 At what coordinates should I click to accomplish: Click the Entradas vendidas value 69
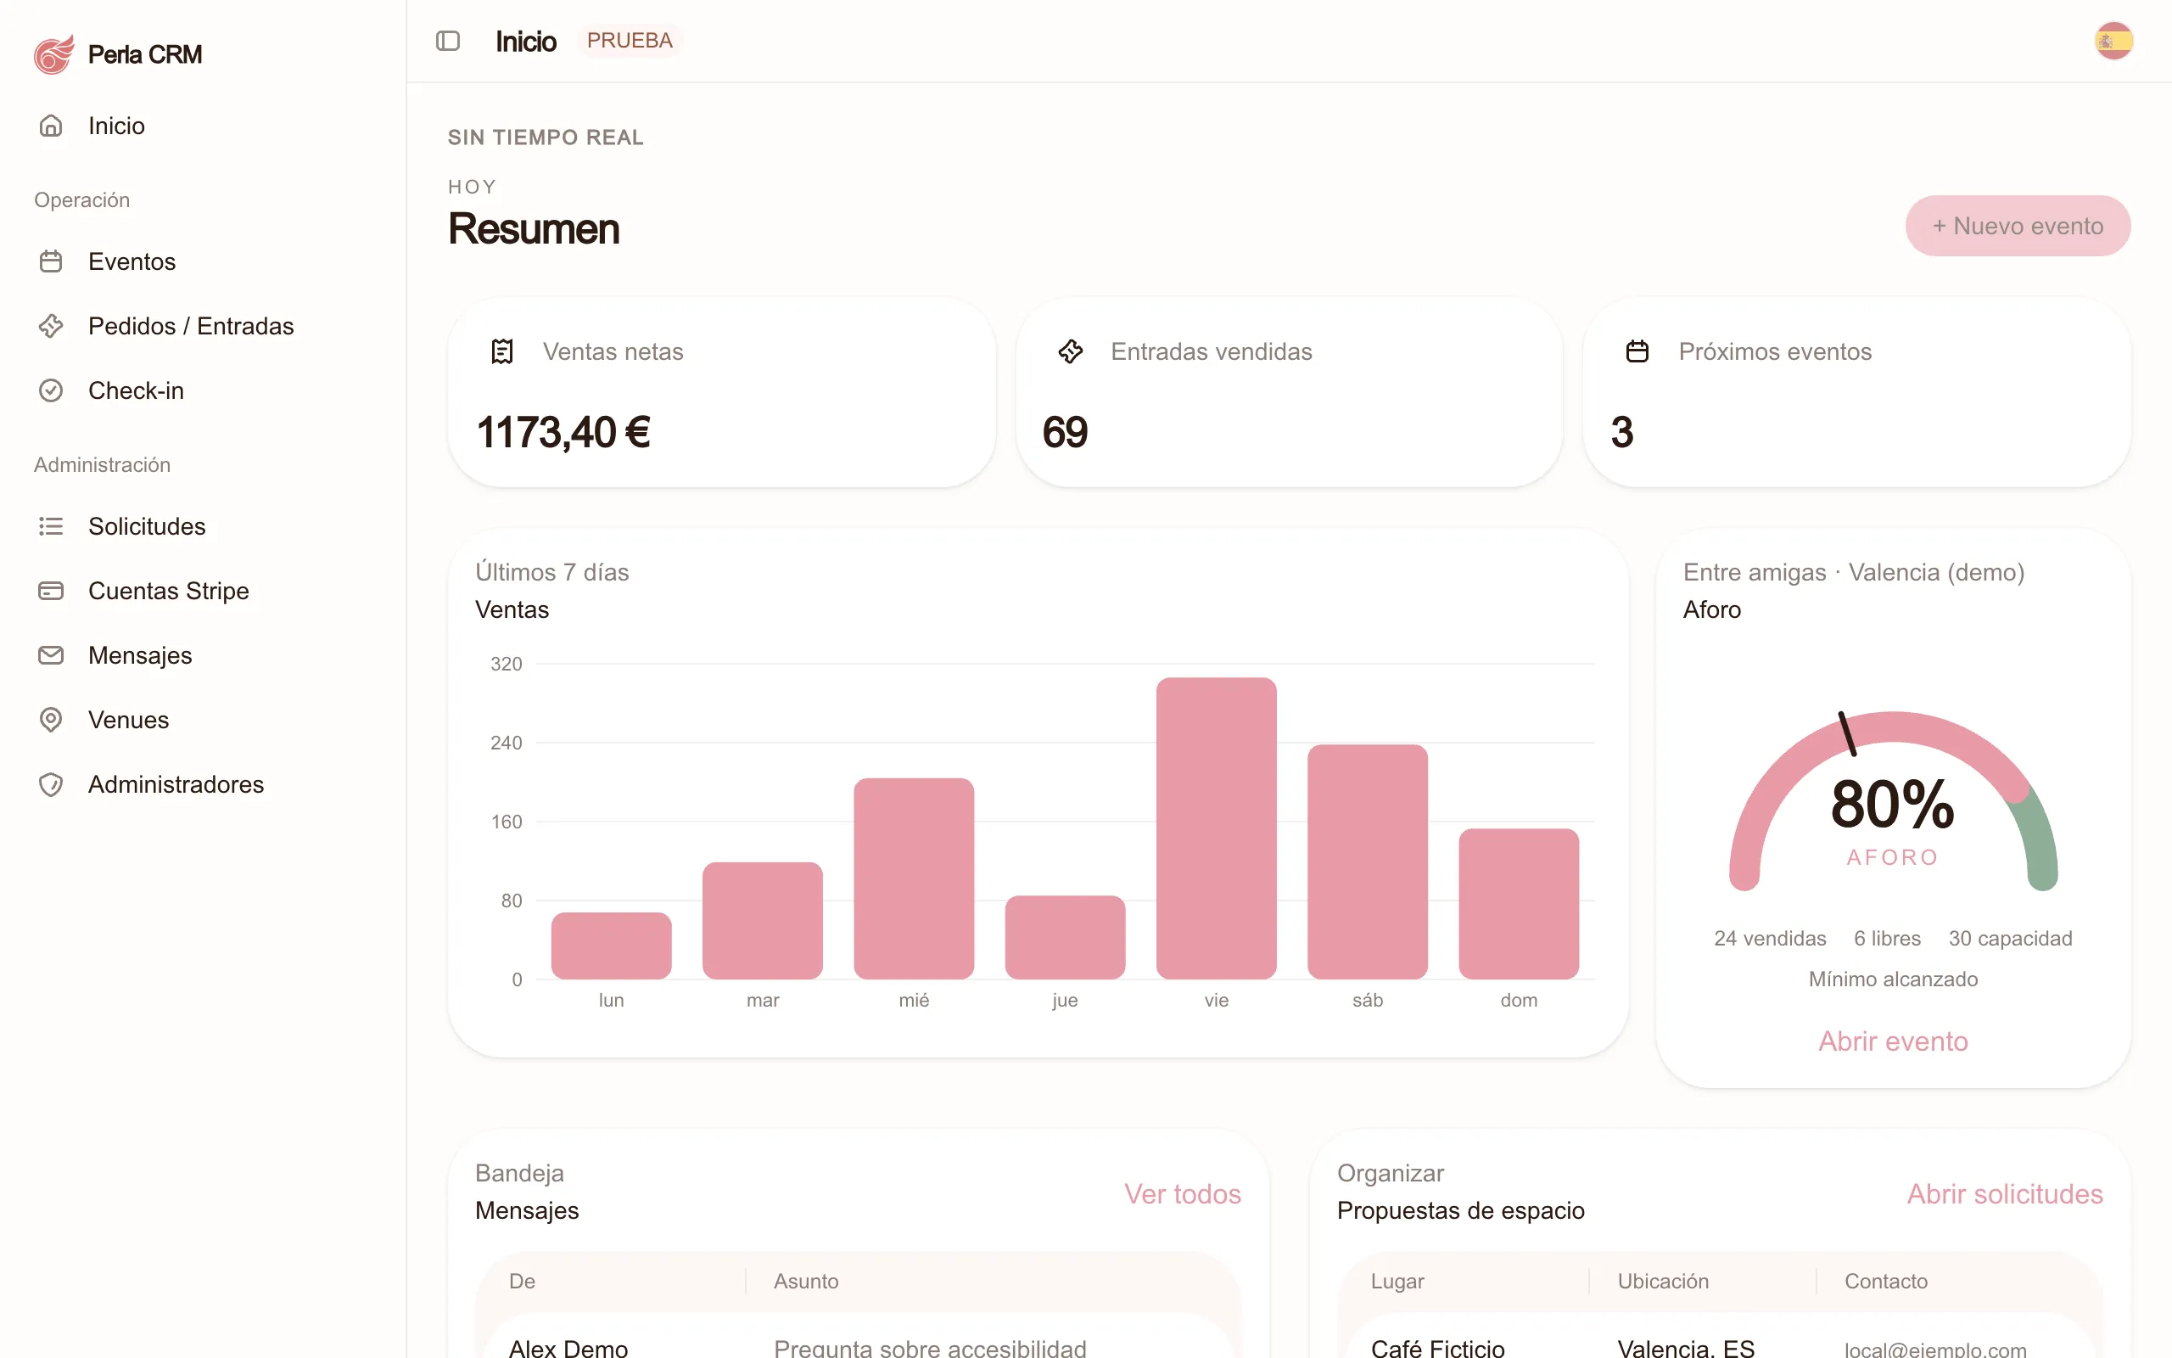point(1065,432)
